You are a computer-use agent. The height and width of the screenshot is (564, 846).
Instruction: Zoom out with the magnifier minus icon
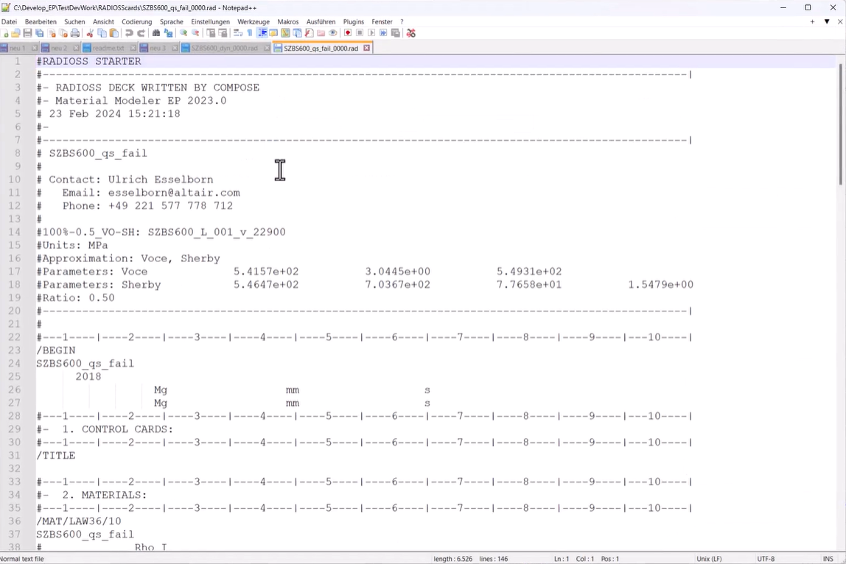[195, 33]
